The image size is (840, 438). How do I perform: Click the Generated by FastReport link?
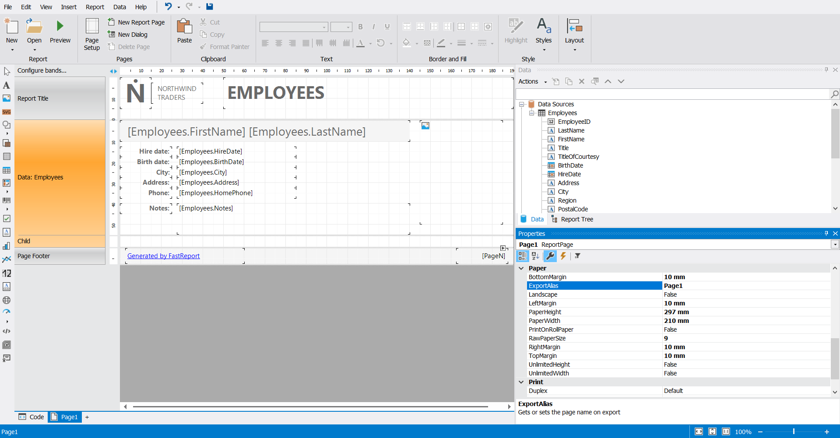163,256
